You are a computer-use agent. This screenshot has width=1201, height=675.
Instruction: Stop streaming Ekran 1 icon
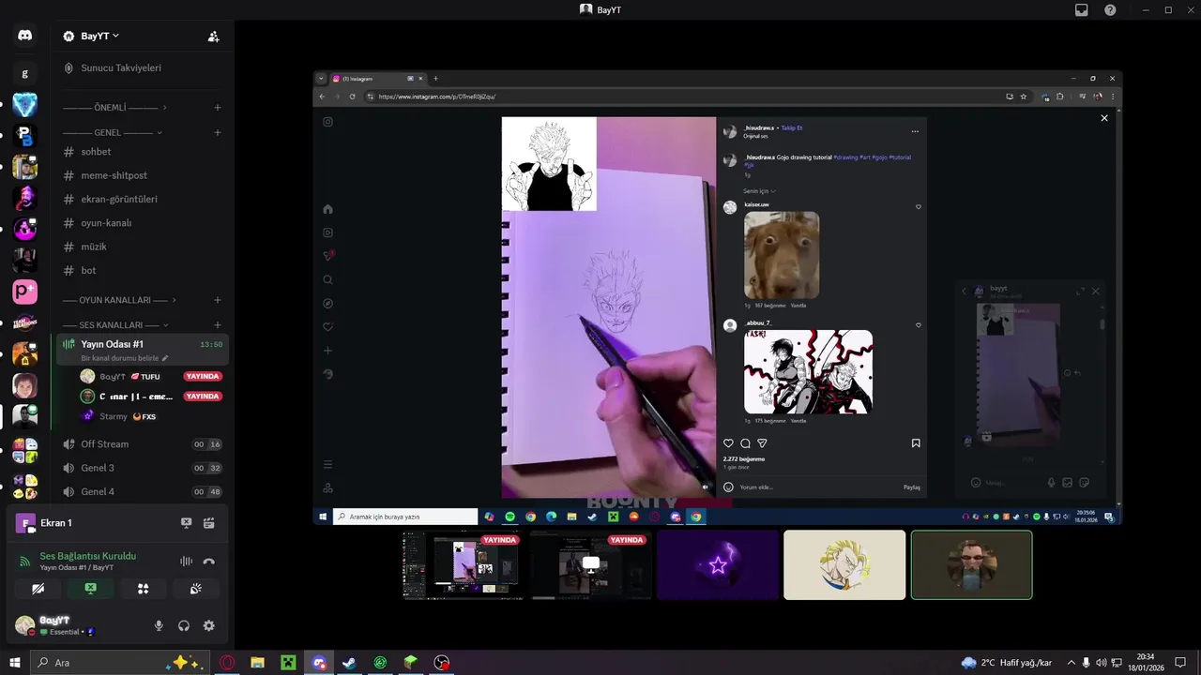click(186, 523)
